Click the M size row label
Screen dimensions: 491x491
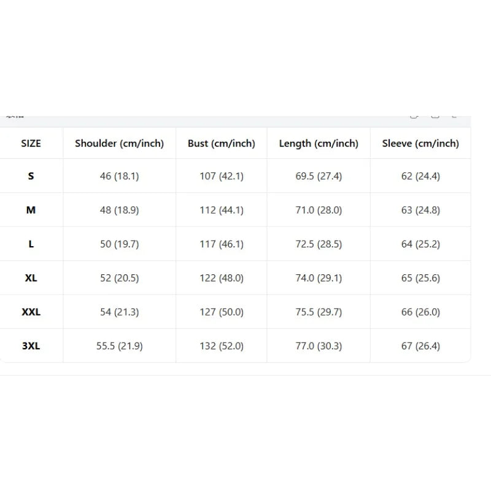click(31, 210)
